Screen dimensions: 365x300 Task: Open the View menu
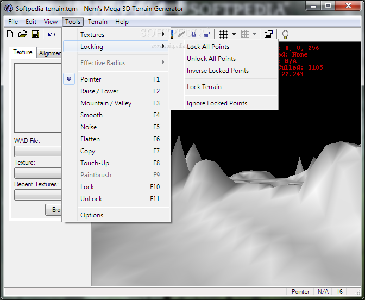51,22
